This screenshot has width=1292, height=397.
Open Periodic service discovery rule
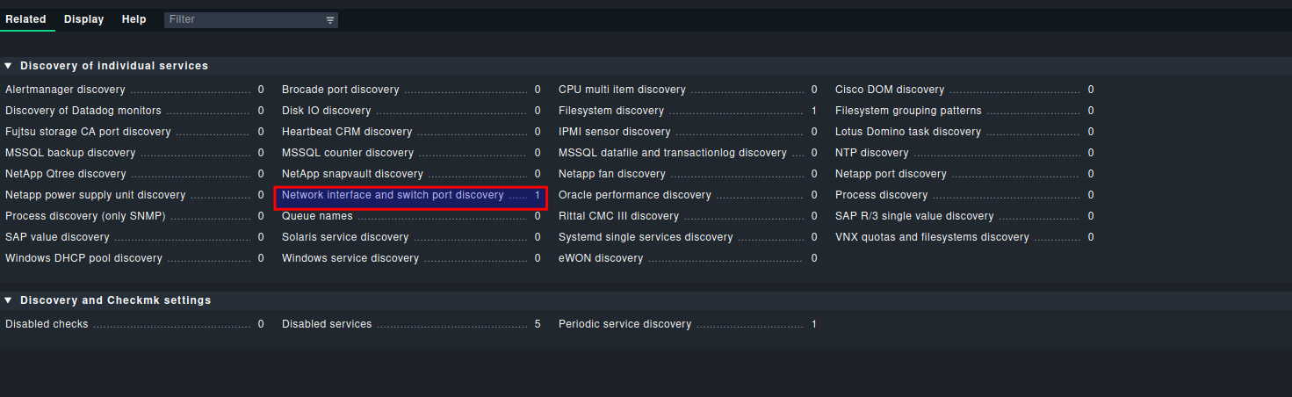pos(624,324)
